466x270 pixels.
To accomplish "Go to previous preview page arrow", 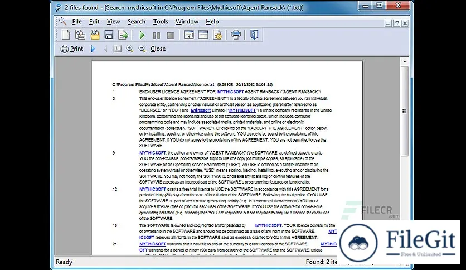I will point(105,49).
